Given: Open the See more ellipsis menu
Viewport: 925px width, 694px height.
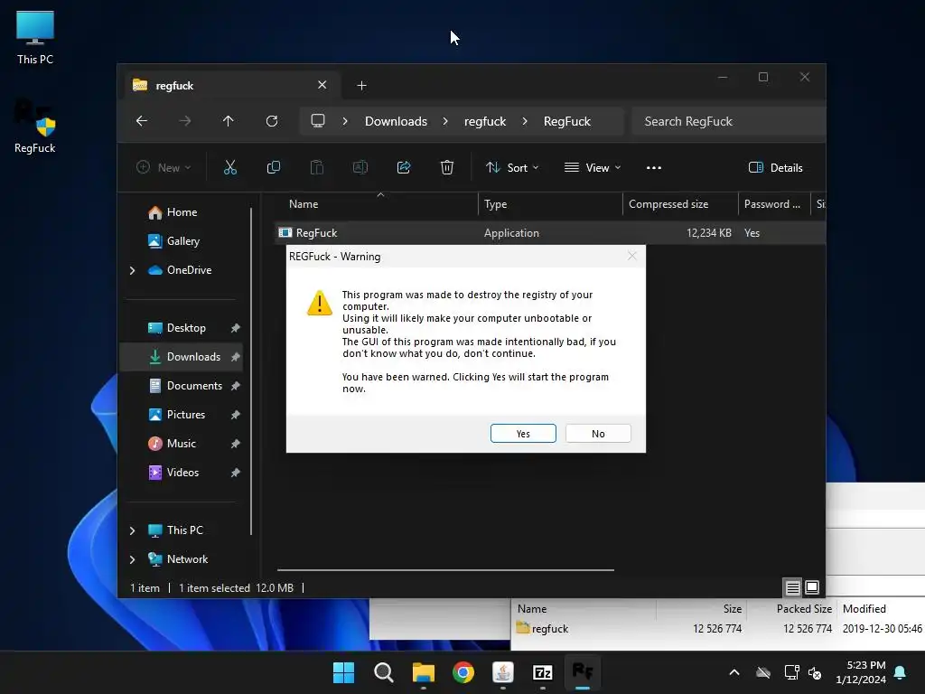Looking at the screenshot, I should point(654,167).
